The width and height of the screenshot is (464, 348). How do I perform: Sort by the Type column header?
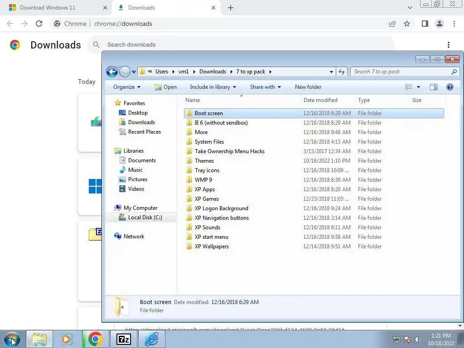coord(364,100)
